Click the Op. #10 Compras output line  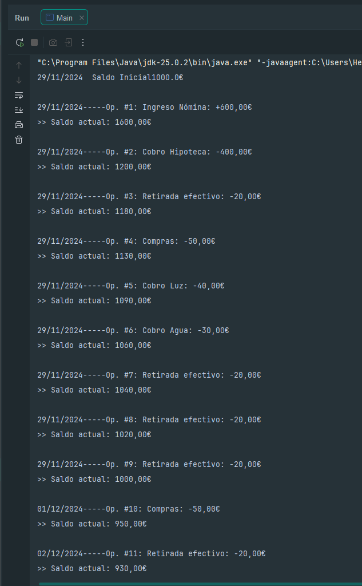129,509
